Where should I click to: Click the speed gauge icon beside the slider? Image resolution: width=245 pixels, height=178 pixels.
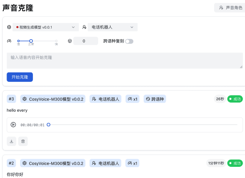9,41
